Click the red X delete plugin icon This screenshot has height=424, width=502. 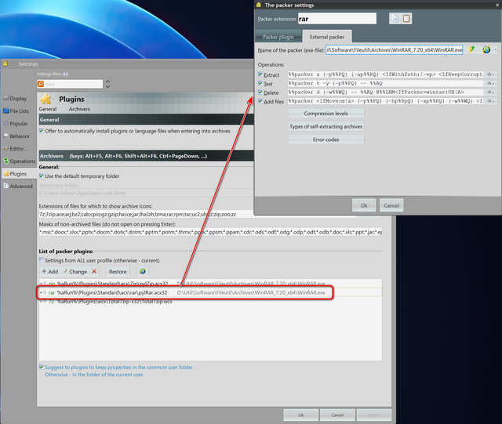pyautogui.click(x=94, y=271)
